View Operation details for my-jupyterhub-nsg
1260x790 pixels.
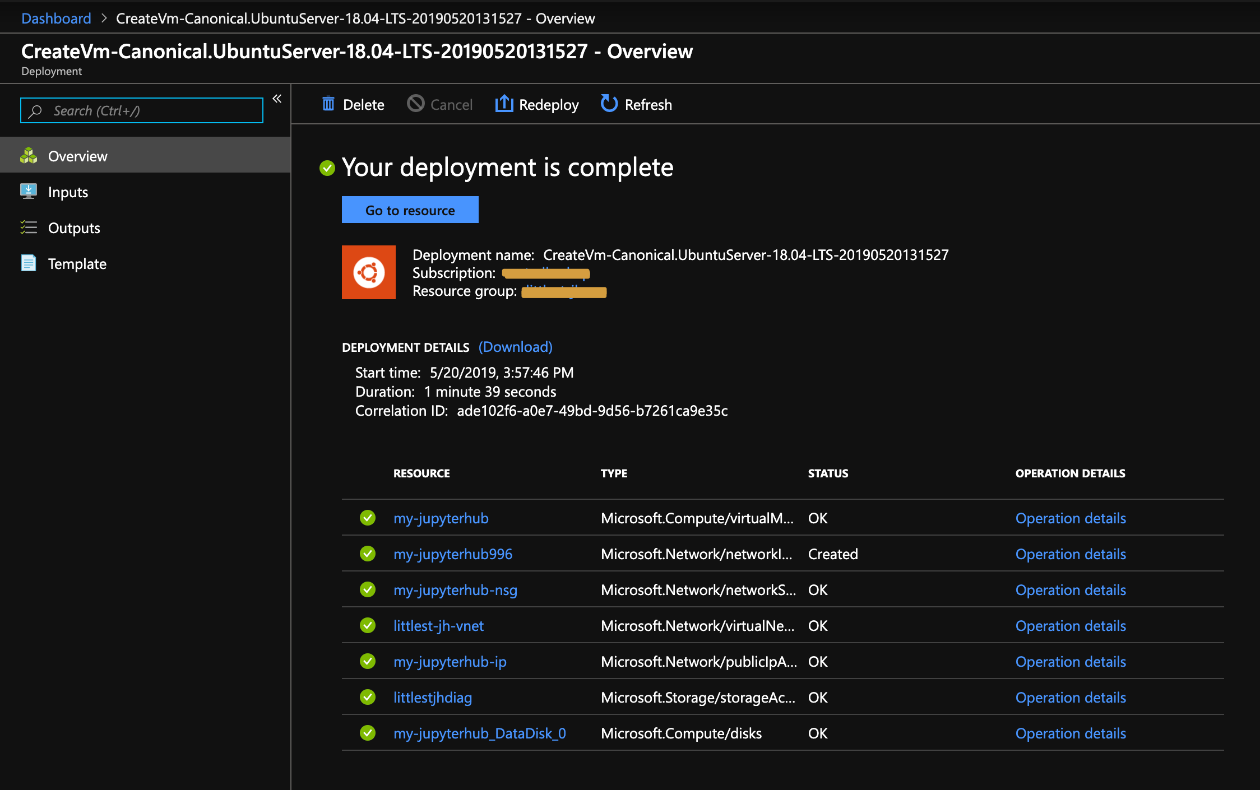tap(1070, 590)
